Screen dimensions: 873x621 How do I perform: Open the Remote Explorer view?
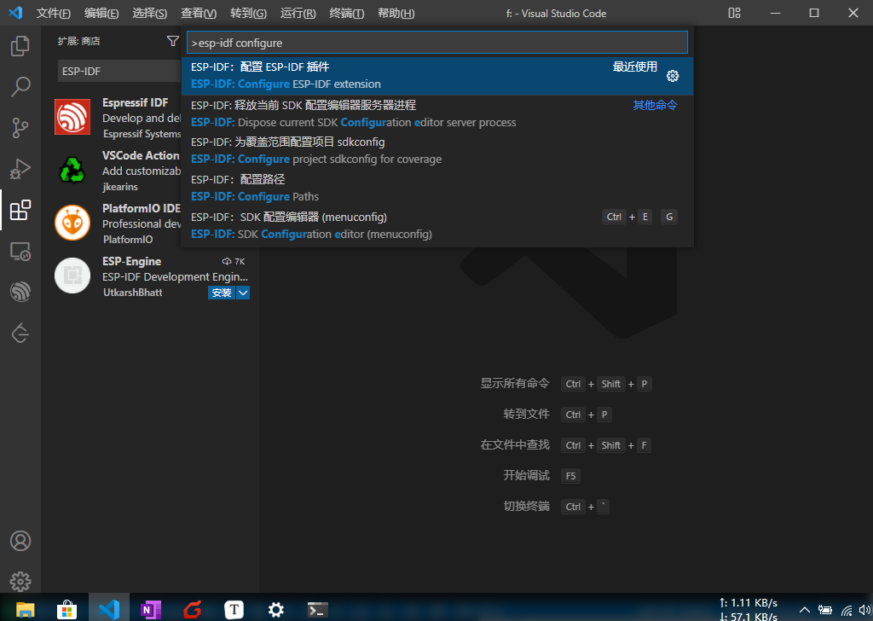(x=20, y=251)
